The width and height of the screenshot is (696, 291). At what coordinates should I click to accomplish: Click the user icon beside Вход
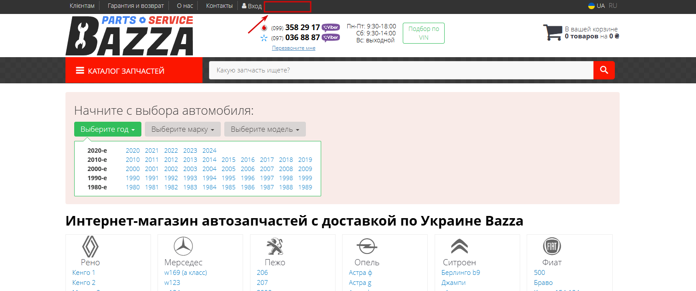tap(244, 6)
